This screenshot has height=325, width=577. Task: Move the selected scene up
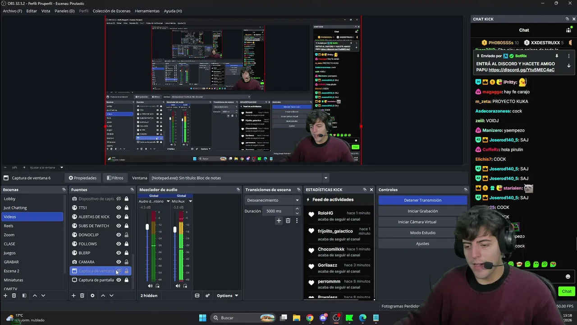35,296
